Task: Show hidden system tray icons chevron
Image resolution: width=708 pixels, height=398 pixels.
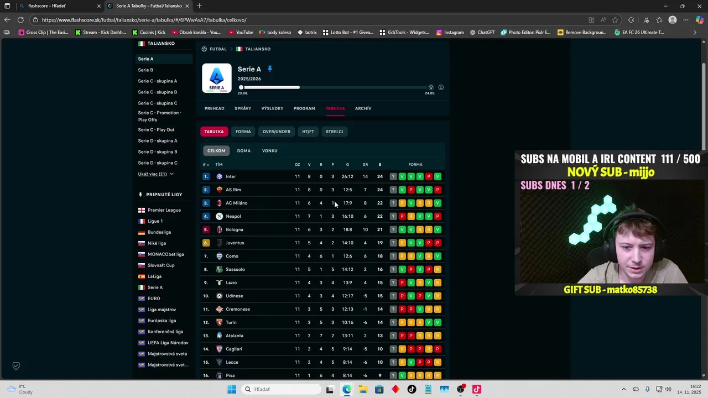Action: coord(624,389)
